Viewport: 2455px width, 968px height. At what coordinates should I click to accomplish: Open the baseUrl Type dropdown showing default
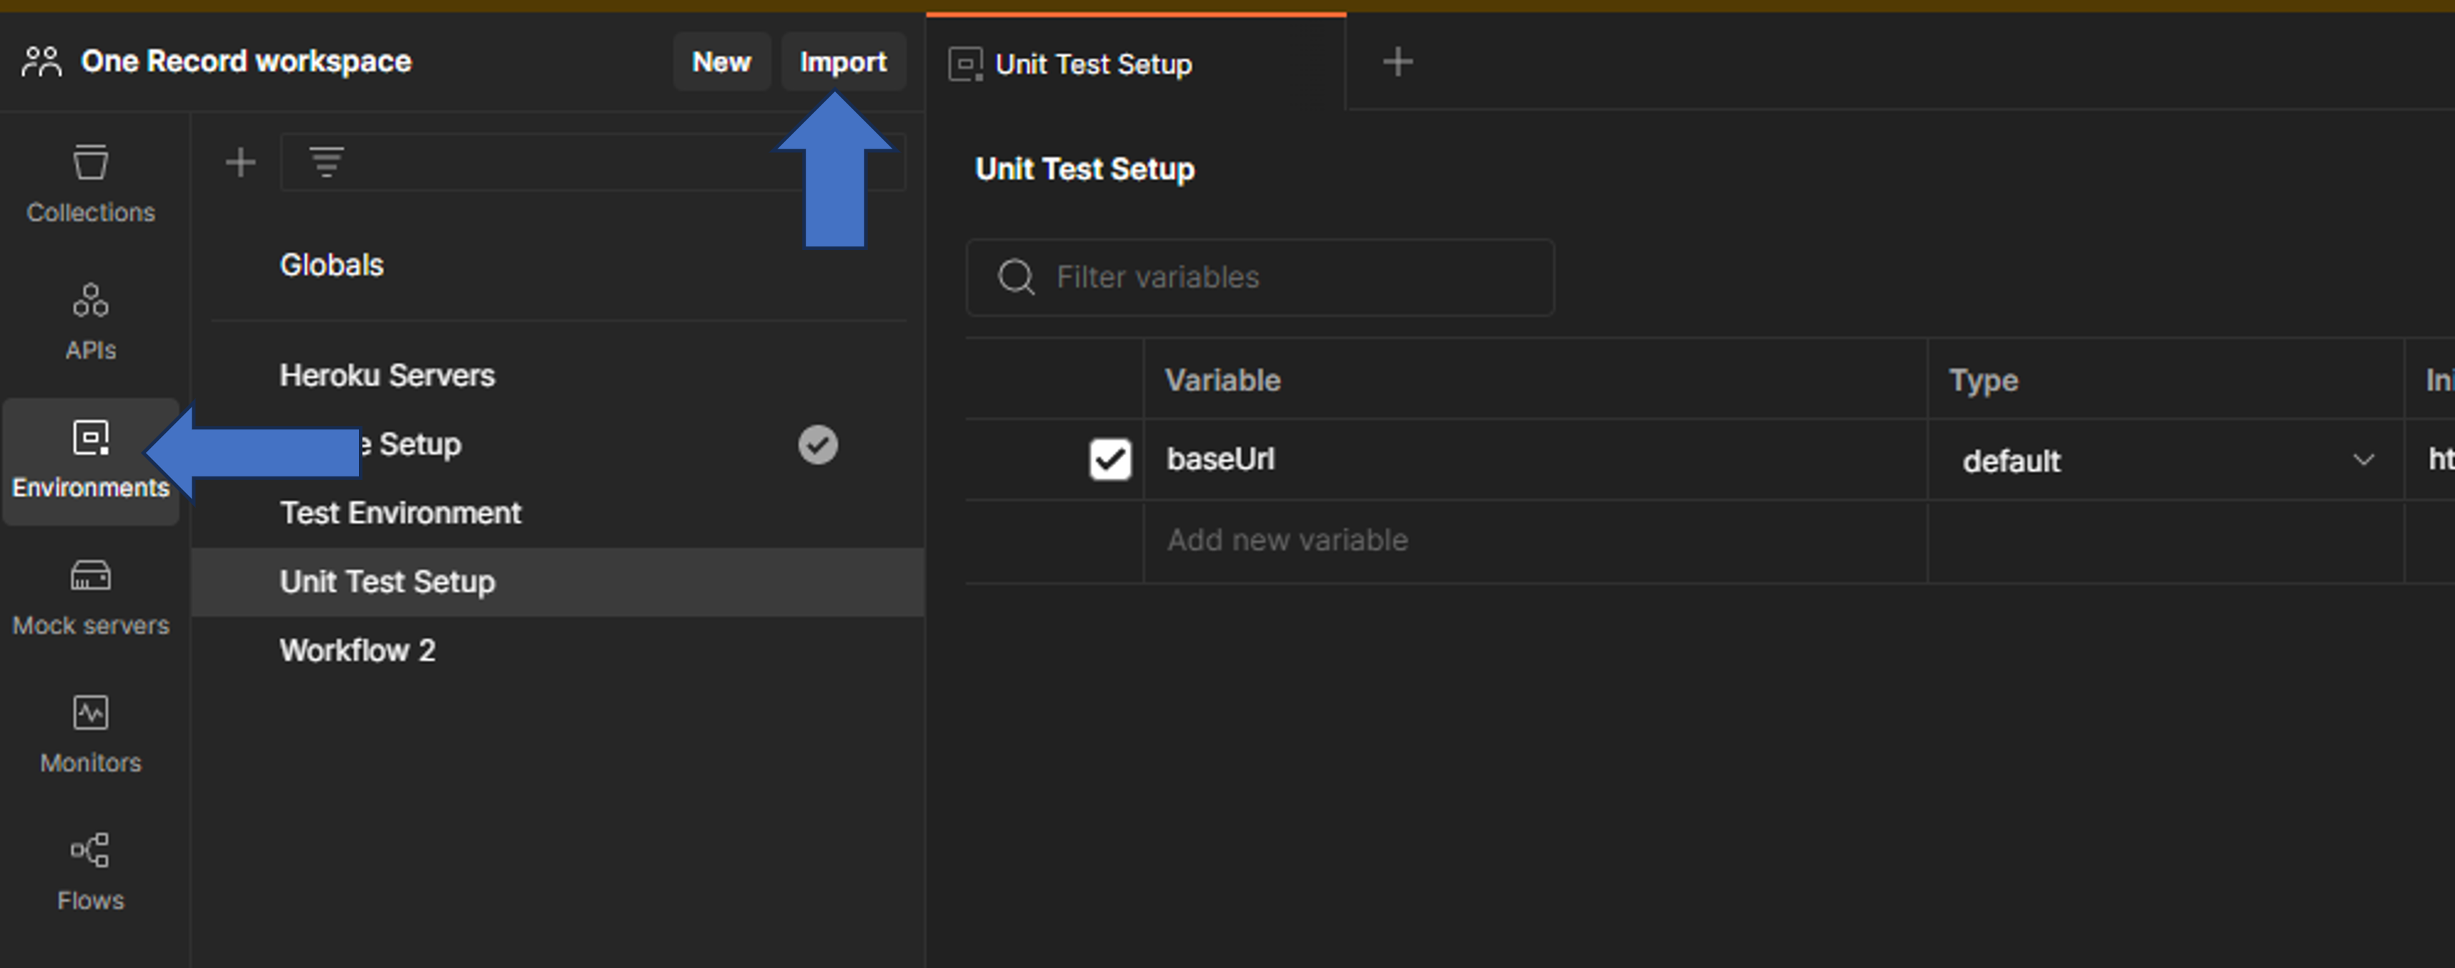click(2165, 461)
